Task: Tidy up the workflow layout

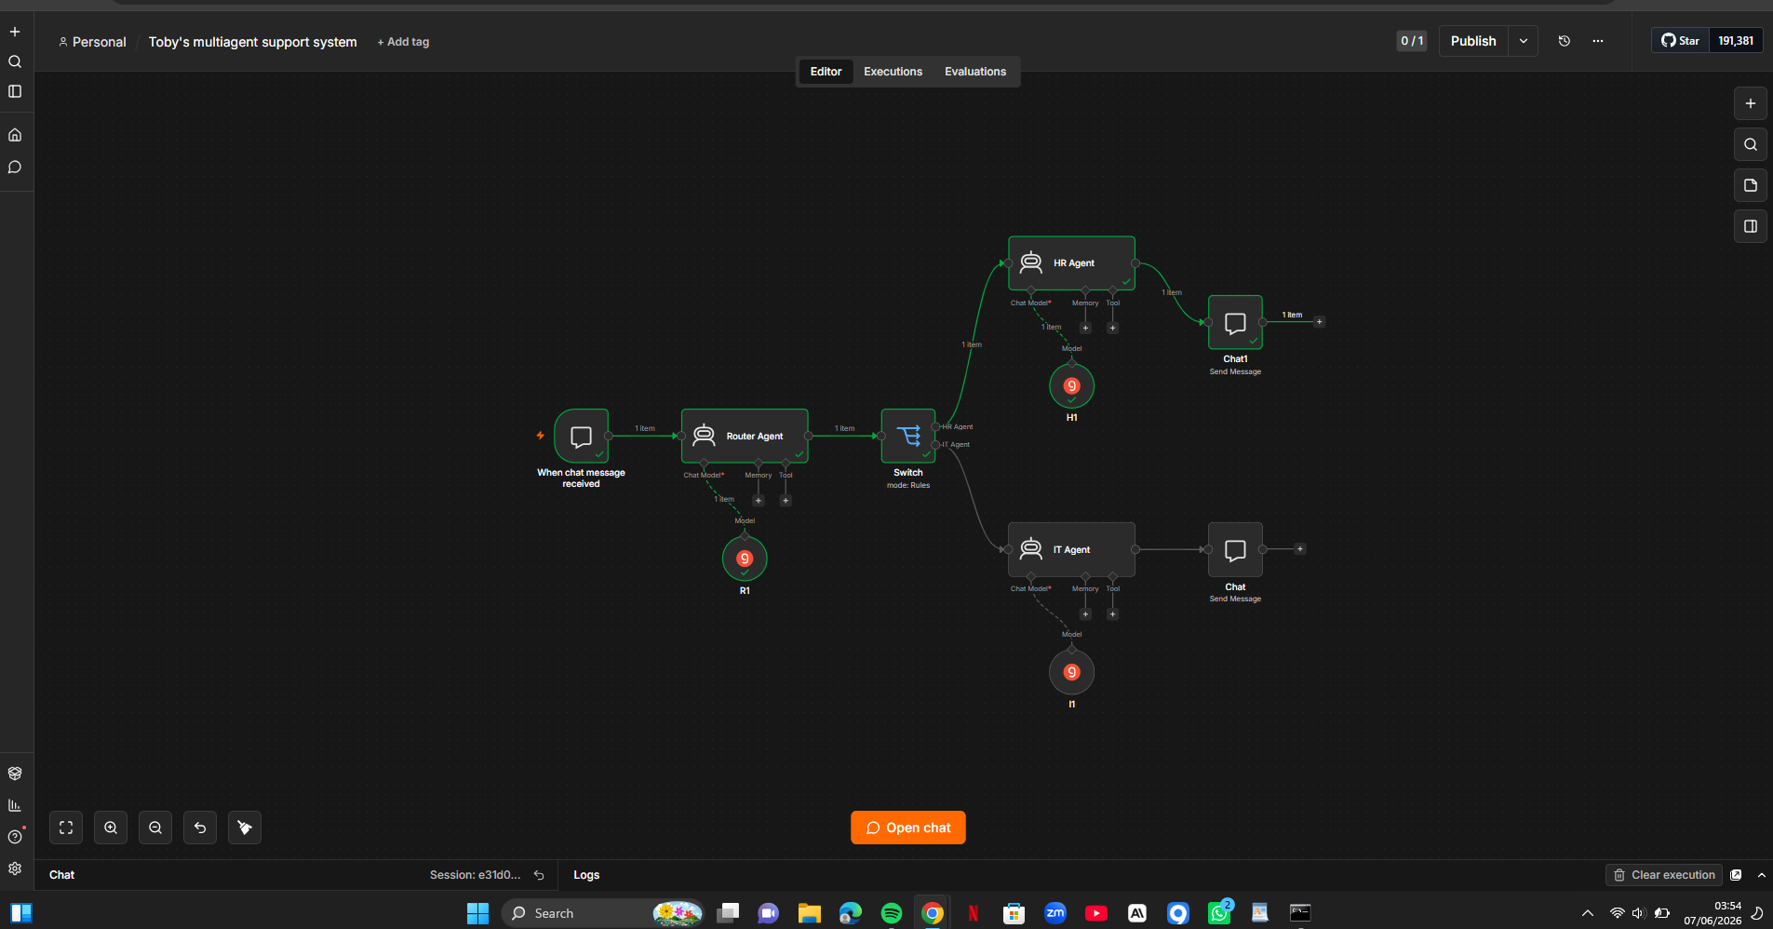Action: 245,828
